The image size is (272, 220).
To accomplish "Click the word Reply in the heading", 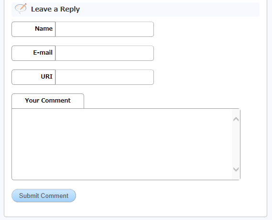I will tap(70, 10).
